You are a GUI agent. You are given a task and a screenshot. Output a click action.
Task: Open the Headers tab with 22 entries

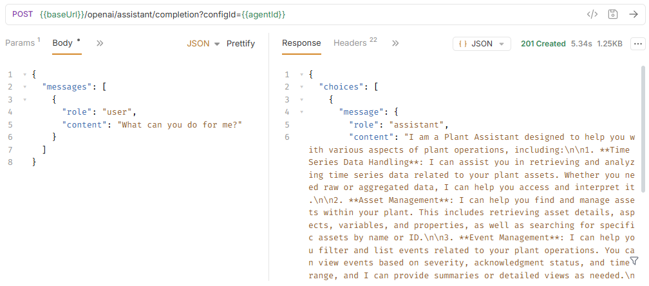(355, 43)
